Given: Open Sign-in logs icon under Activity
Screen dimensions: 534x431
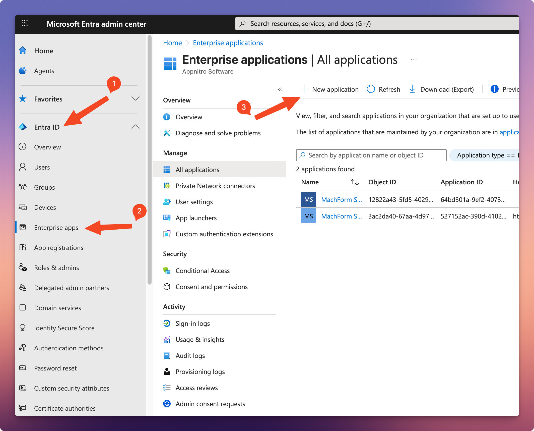Looking at the screenshot, I should coord(167,323).
